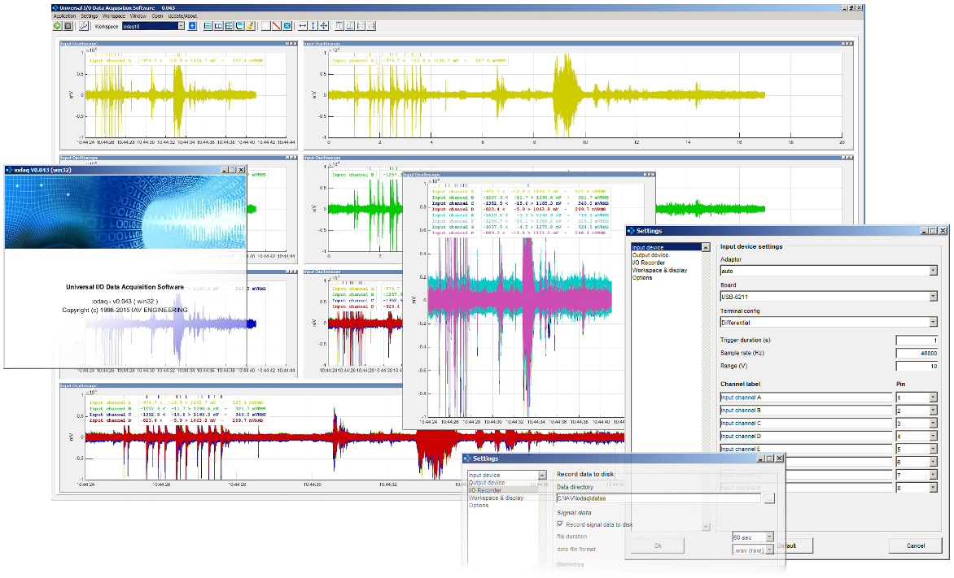
Task: Click the four-way pan arrows icon
Action: [325, 26]
